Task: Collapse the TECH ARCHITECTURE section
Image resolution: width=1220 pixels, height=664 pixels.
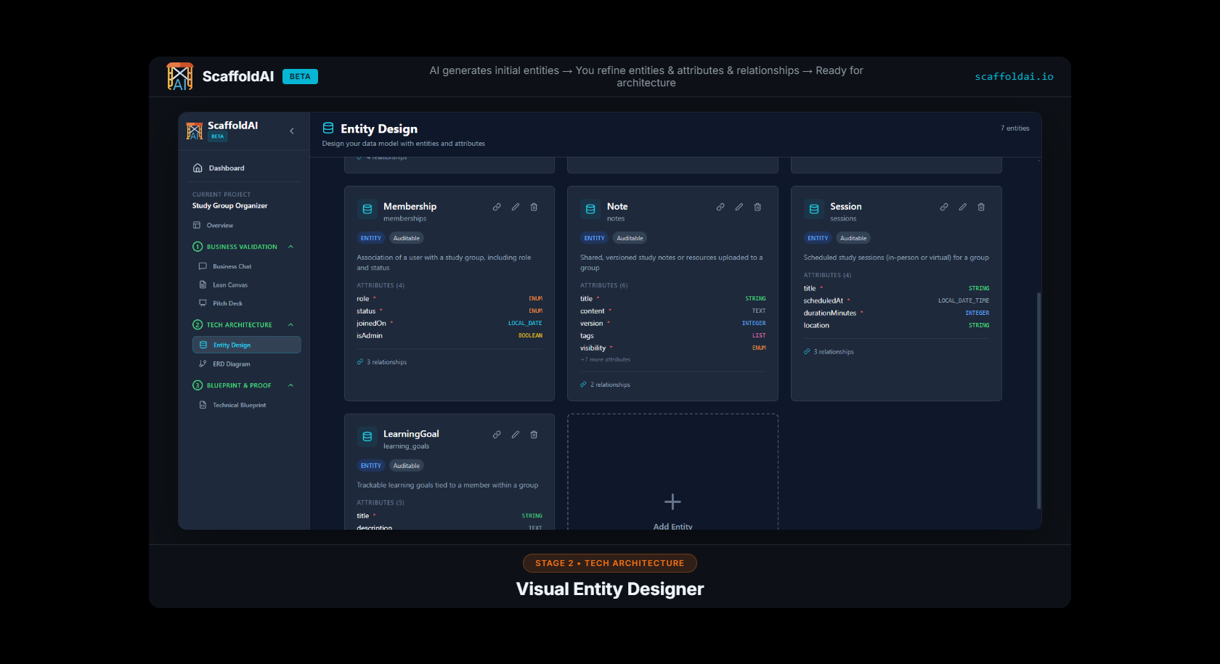Action: (290, 324)
